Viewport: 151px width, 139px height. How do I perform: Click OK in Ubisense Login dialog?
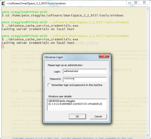[77, 116]
